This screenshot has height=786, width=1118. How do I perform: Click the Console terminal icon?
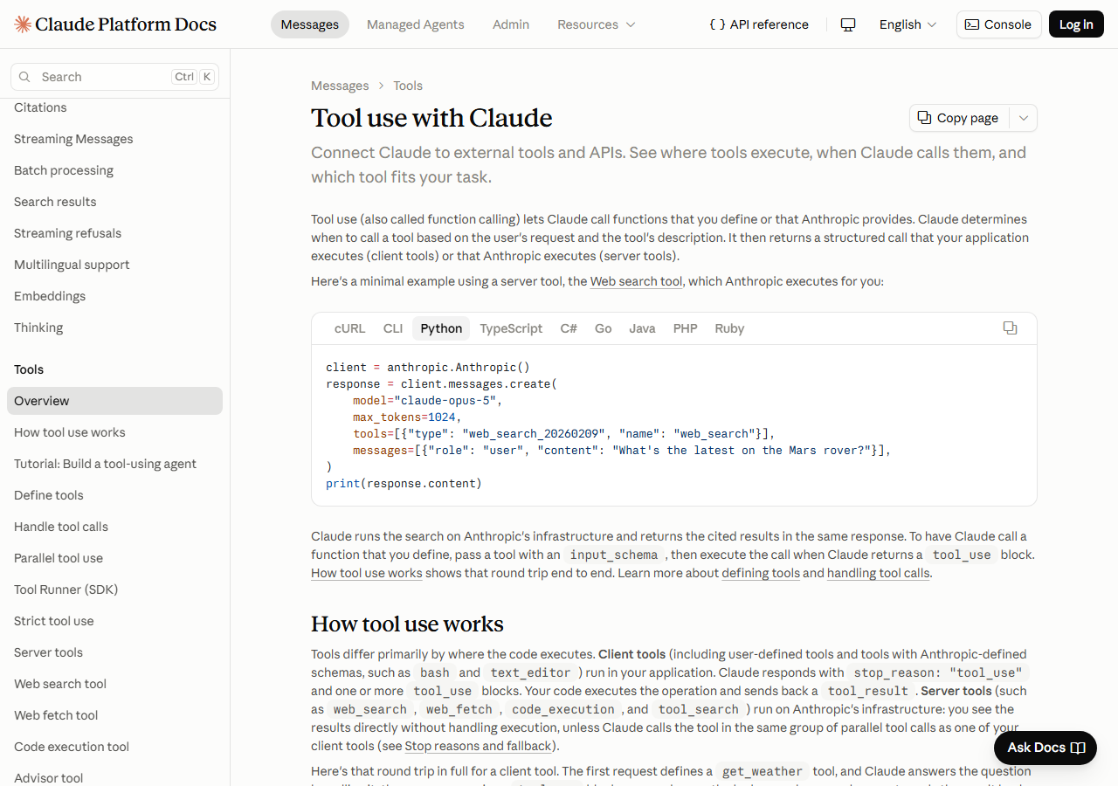click(x=971, y=24)
